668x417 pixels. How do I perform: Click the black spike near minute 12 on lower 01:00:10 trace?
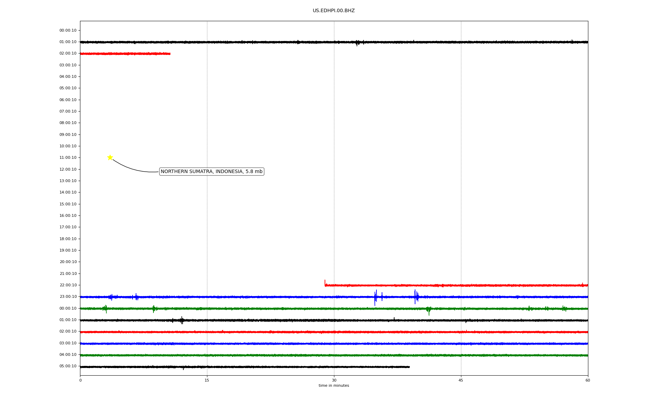tap(182, 320)
